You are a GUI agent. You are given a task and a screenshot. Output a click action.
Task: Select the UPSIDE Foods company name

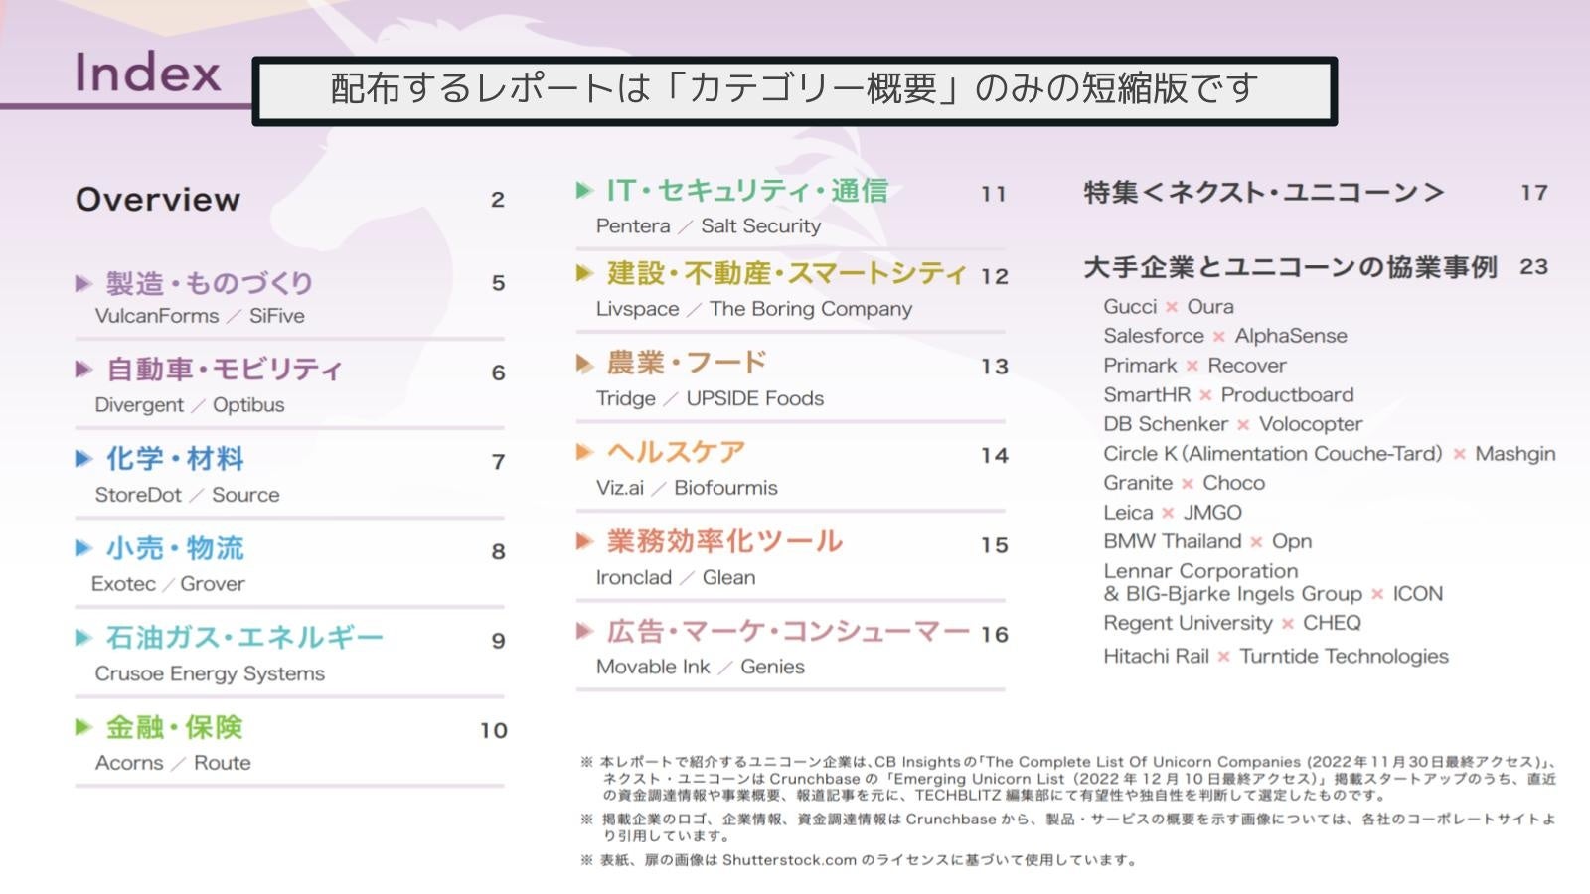(755, 398)
